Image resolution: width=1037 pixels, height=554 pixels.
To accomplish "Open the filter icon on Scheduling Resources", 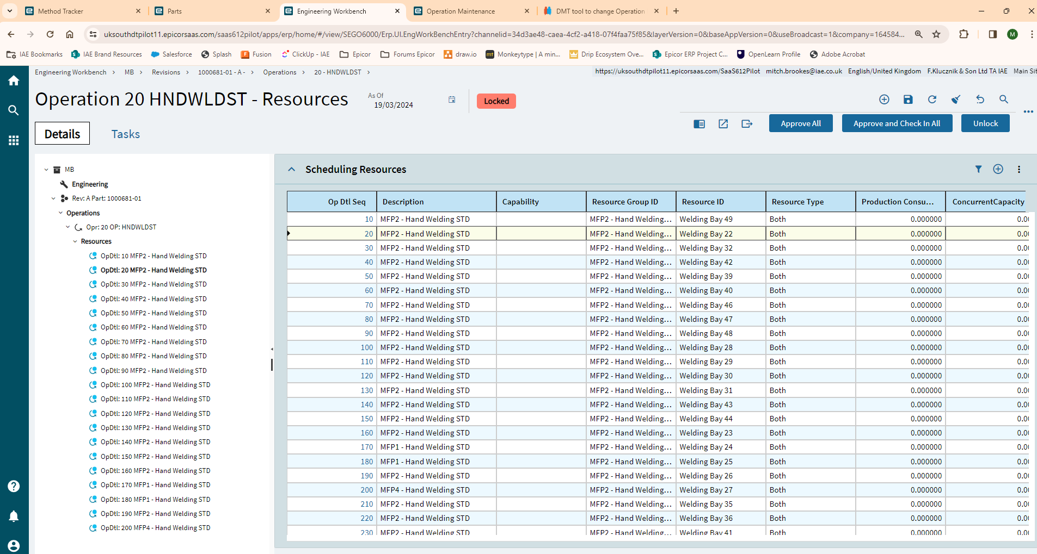I will [x=978, y=169].
